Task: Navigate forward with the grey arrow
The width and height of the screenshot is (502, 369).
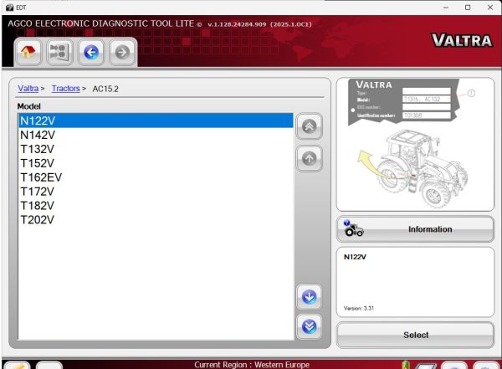Action: coord(122,52)
